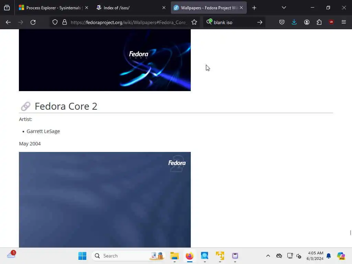The image size is (352, 264).
Task: Save page to Pocket
Action: coord(282,22)
